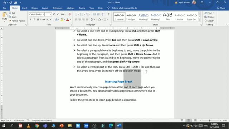Switch to the Design tab
This screenshot has width=229, height=129.
point(34,8)
